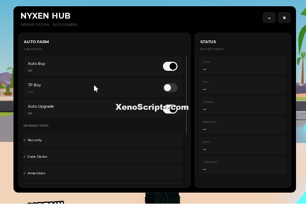Image resolution: width=306 pixels, height=214 pixels.
Task: Click the NYXEN HUB title
Action: tap(45, 16)
